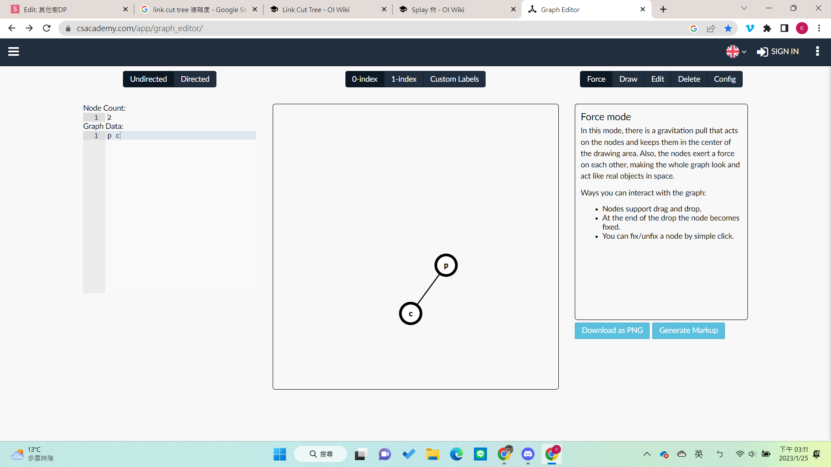The width and height of the screenshot is (831, 467).
Task: Select the Undirected graph toggle
Action: coord(148,79)
